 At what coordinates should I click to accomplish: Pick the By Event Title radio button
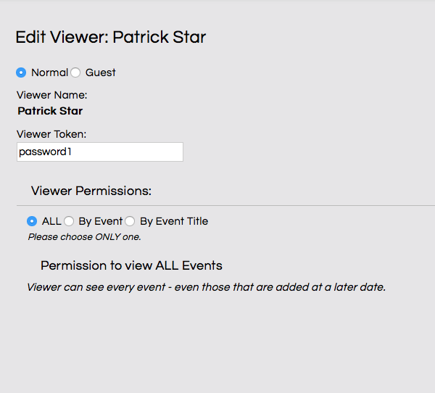tap(130, 221)
